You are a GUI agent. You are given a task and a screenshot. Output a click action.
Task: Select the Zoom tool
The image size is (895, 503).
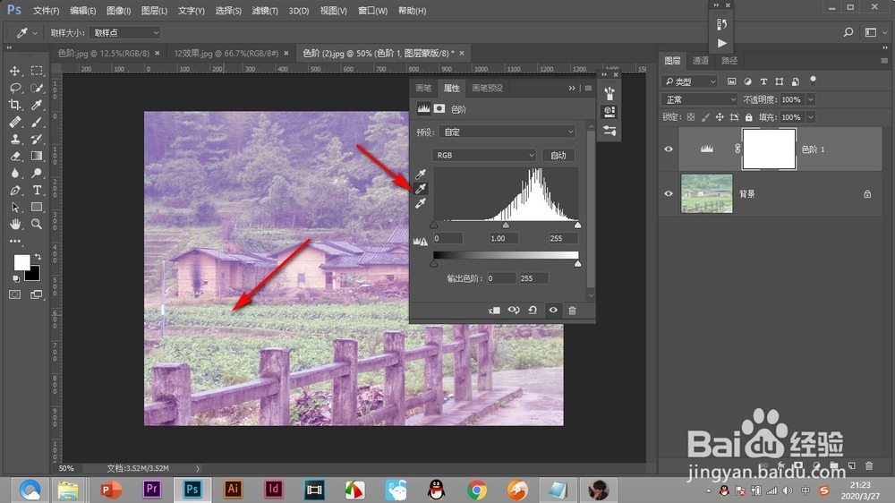pos(37,224)
